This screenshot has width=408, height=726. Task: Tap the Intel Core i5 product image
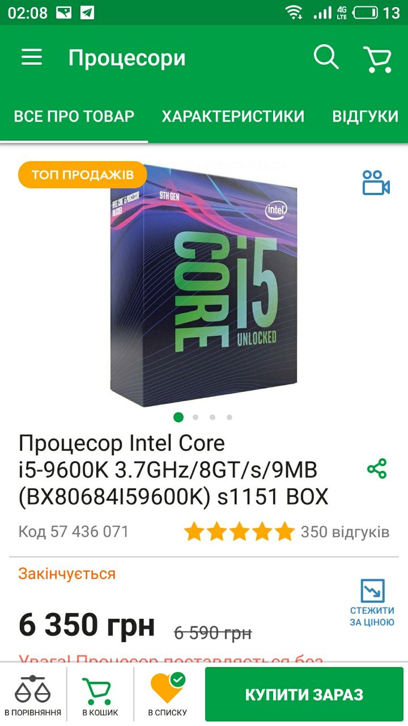pyautogui.click(x=204, y=285)
